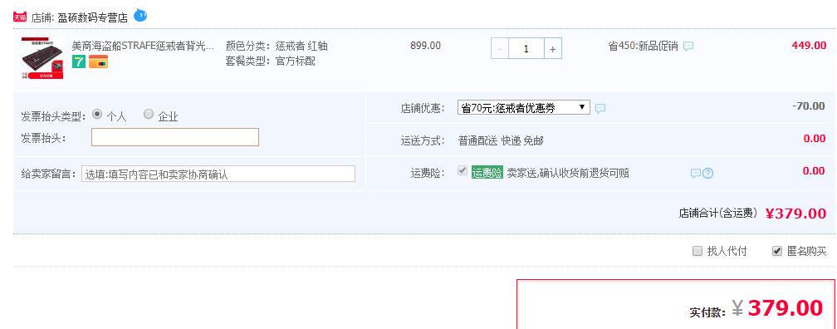The width and height of the screenshot is (837, 329).
Task: Toggle the 运费险 checkbox
Action: pyautogui.click(x=463, y=171)
